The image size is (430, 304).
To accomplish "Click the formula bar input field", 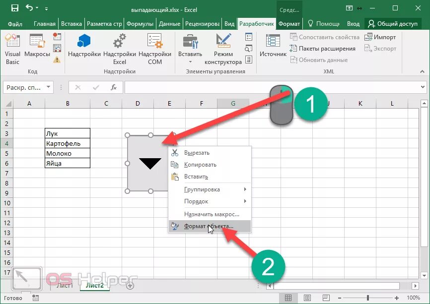I will 272,87.
